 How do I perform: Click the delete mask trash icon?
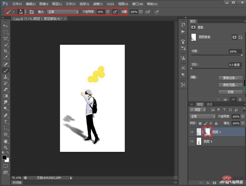click(x=240, y=99)
